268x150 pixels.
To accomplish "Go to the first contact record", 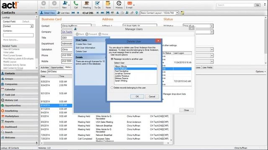I will [x=73, y=13].
